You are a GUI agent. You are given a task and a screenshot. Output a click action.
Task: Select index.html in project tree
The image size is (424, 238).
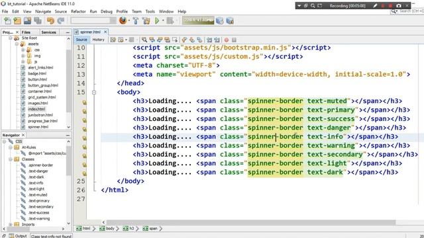pyautogui.click(x=36, y=109)
